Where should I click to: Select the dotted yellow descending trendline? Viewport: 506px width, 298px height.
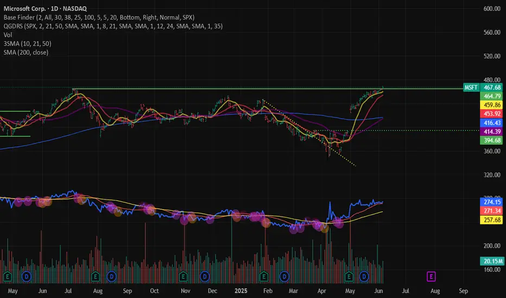[x=310, y=133]
